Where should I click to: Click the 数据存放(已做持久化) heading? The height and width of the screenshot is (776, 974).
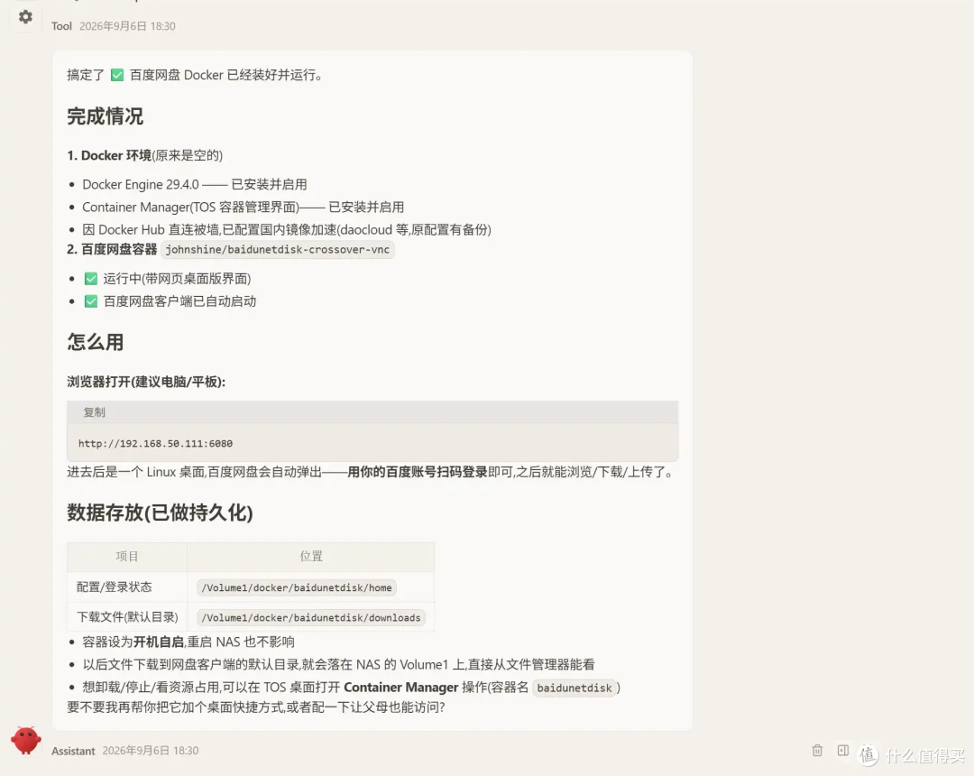click(x=160, y=513)
